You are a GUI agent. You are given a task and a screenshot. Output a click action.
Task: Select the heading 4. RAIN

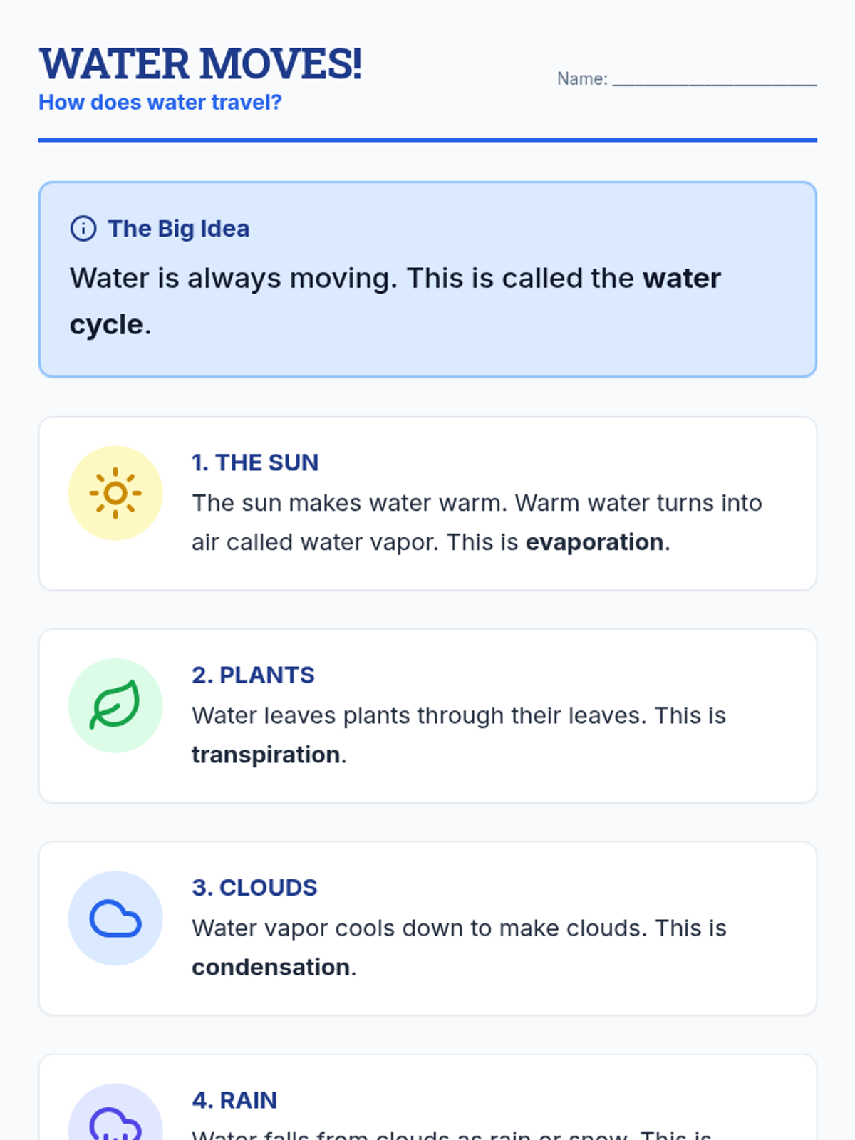click(234, 1100)
